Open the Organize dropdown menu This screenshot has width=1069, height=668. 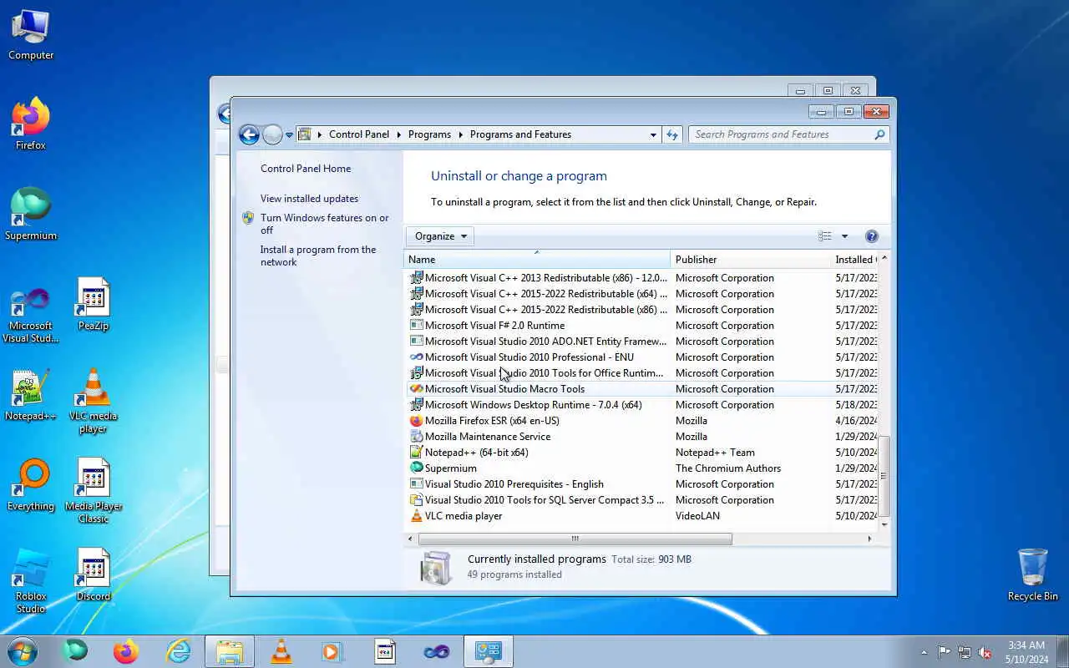(440, 236)
